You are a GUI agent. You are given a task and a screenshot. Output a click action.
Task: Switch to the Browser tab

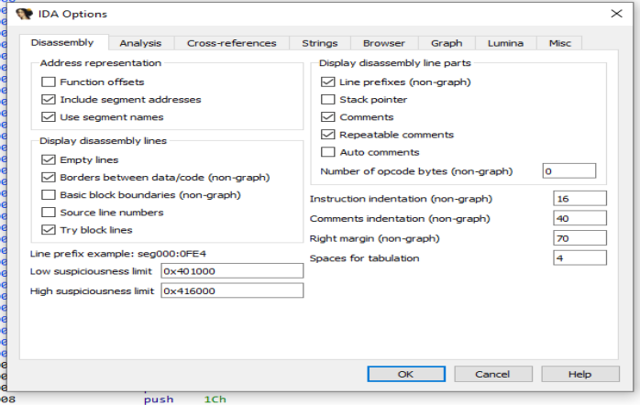(x=383, y=43)
